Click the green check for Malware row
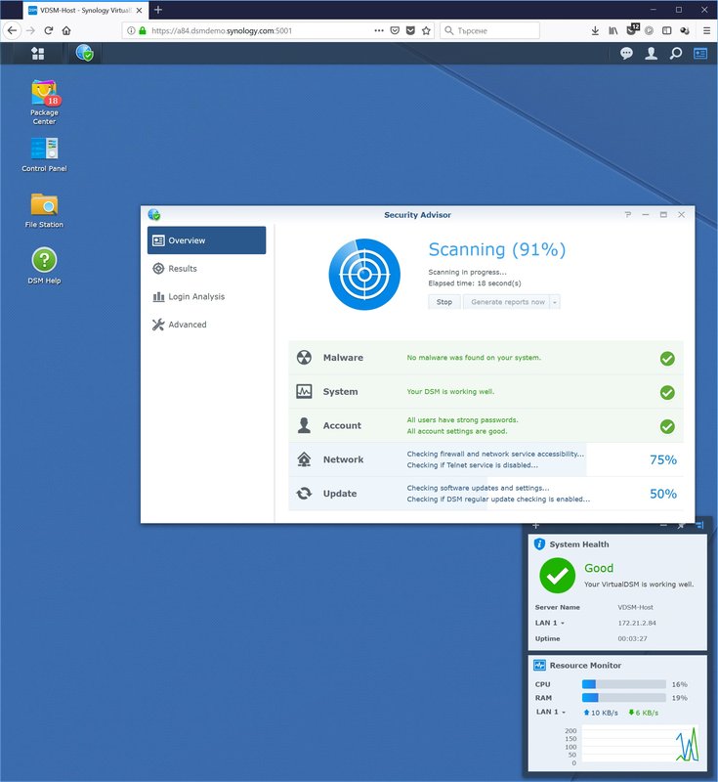This screenshot has height=782, width=718. pyautogui.click(x=667, y=359)
